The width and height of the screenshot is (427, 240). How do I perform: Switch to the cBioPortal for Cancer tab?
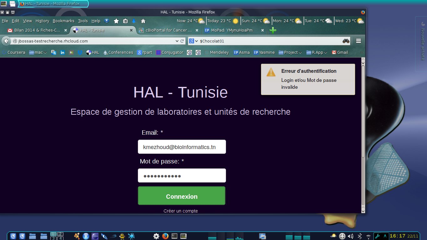click(x=168, y=30)
